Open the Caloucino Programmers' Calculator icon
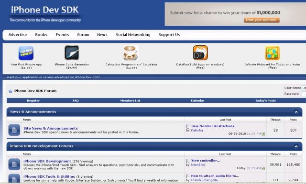 pos(131,53)
